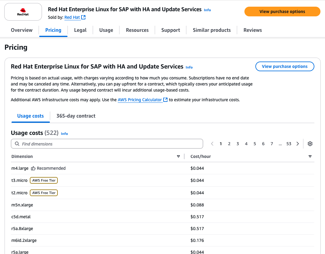Select the Usage costs sub-tab
This screenshot has width=325, height=254.
pyautogui.click(x=30, y=116)
